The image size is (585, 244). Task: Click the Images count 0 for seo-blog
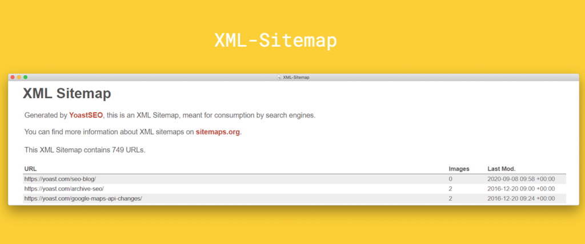coord(450,179)
